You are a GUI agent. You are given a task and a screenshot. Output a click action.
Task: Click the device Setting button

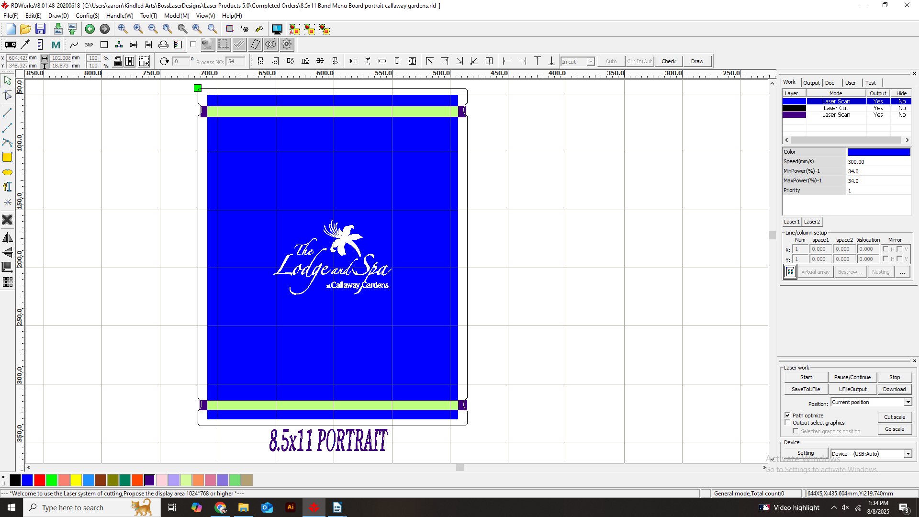806,453
